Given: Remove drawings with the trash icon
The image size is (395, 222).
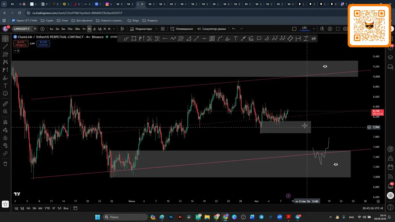Looking at the screenshot, I should tap(5, 164).
